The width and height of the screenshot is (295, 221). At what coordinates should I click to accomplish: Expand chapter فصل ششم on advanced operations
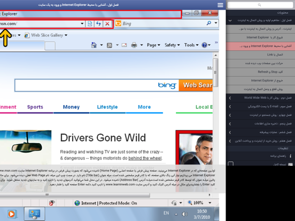(x=230, y=132)
